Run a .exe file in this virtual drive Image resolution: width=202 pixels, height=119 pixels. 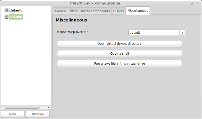click(x=119, y=64)
